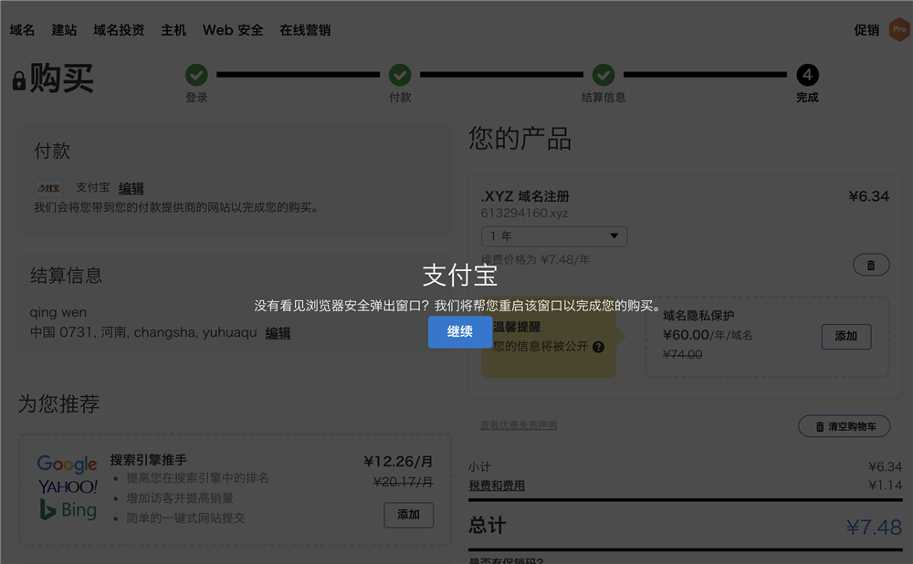This screenshot has width=913, height=564.
Task: Open the 建站 menu
Action: (x=64, y=30)
